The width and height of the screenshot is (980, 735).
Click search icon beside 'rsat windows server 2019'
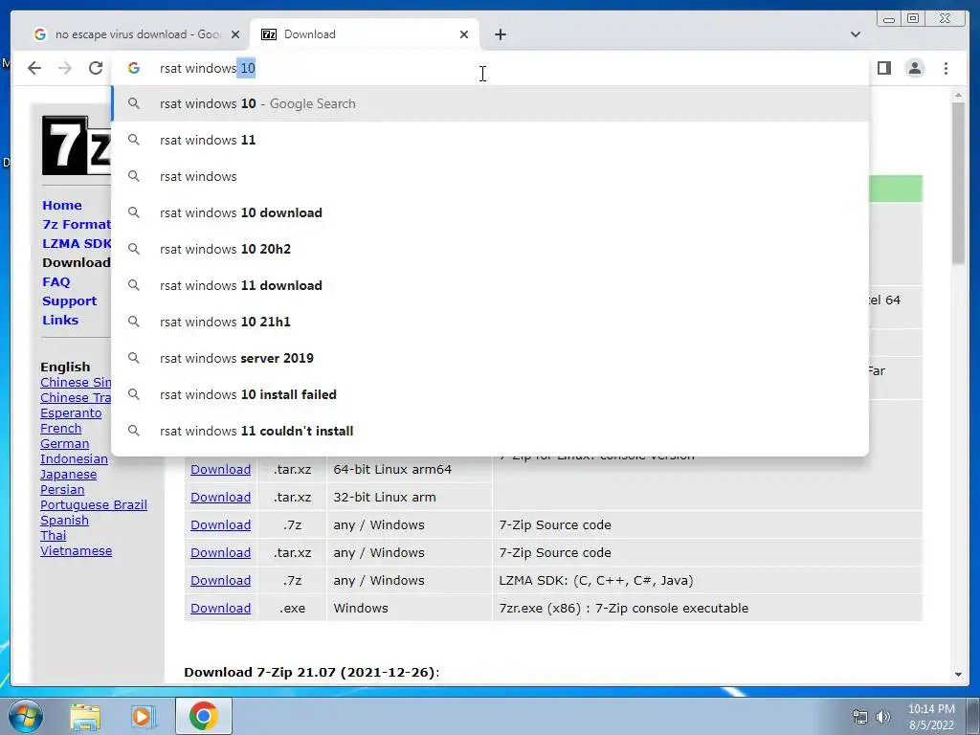click(134, 358)
